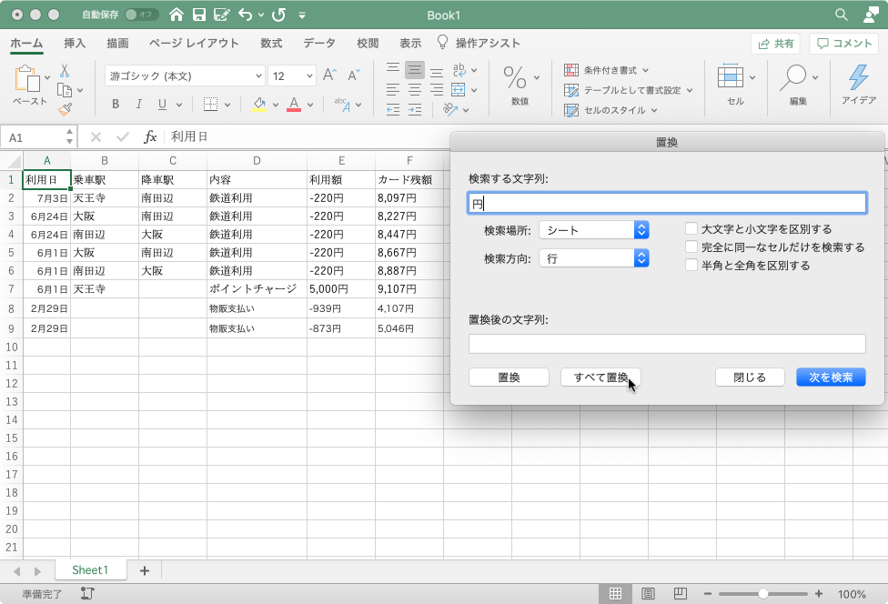Open 検索場所 シート dropdown
Image resolution: width=888 pixels, height=604 pixels.
coord(593,230)
